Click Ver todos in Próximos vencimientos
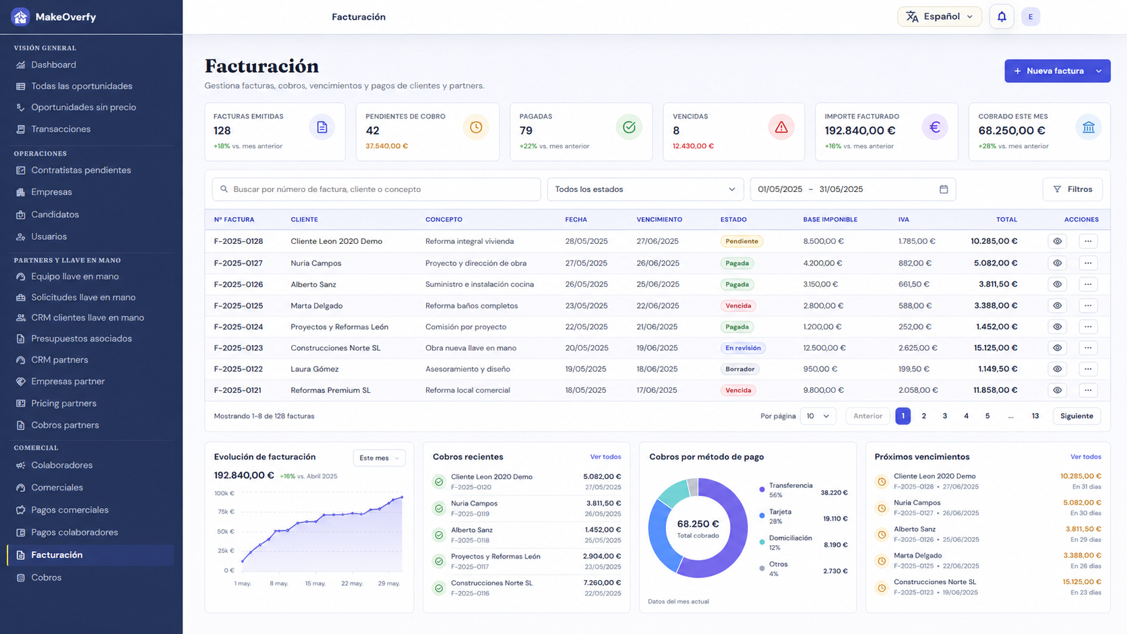1127x634 pixels. click(x=1085, y=457)
